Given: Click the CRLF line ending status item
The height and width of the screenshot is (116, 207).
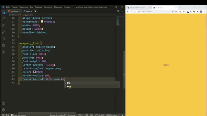Looking at the screenshot, I should (x=86, y=115).
